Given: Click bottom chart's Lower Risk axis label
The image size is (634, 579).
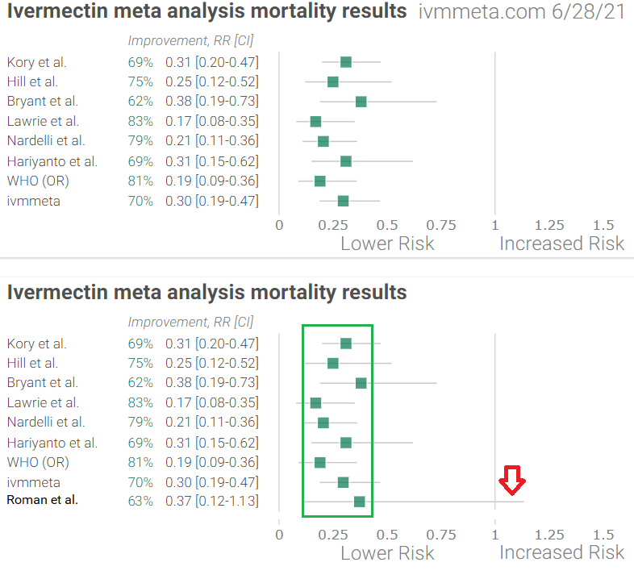Looking at the screenshot, I should (387, 552).
